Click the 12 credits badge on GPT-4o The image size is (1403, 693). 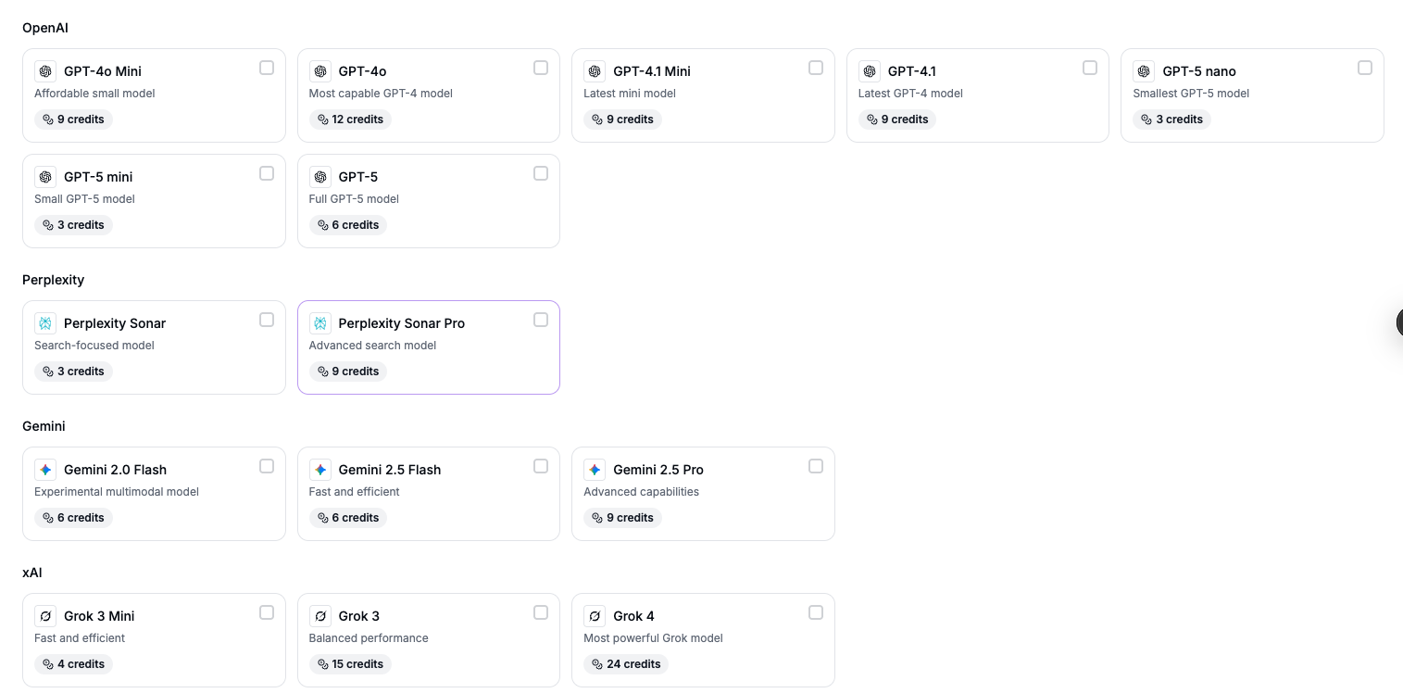tap(350, 120)
